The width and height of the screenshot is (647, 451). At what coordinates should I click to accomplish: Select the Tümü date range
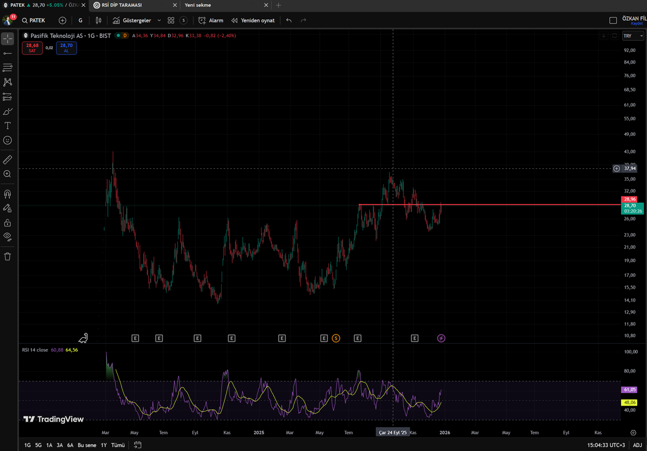[x=118, y=445]
